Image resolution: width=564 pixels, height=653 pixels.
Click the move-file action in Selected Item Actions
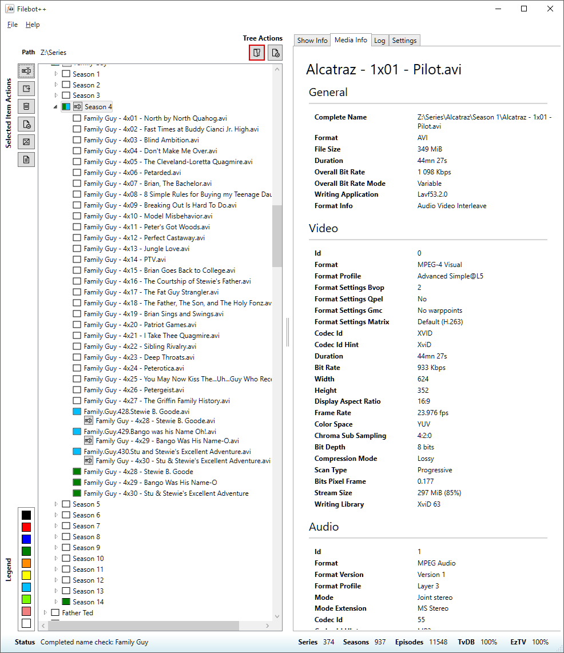tap(26, 89)
